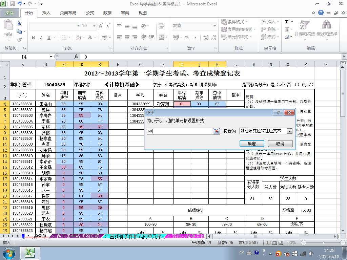Viewport: 347px width, 260px height.
Task: Click the Accounting Number Format icon
Action: (x=176, y=37)
